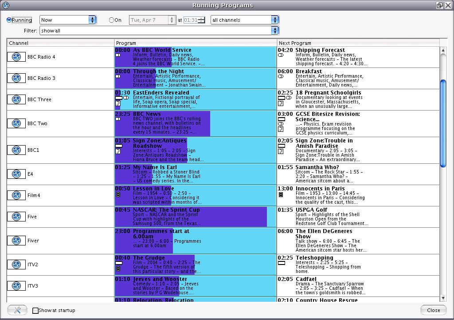Screen dimensions: 454x320
Task: Click the widescreen icon on Teleshopping
Action: 282,263
